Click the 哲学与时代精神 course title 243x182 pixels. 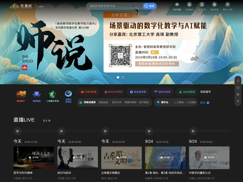pos(23,173)
